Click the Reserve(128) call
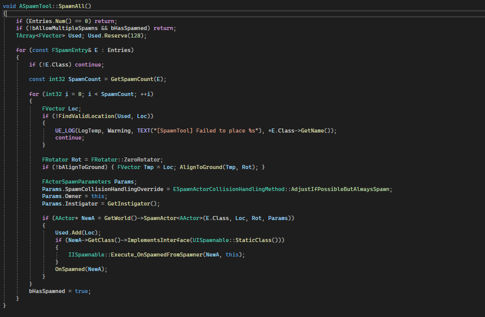The image size is (485, 317). (124, 35)
